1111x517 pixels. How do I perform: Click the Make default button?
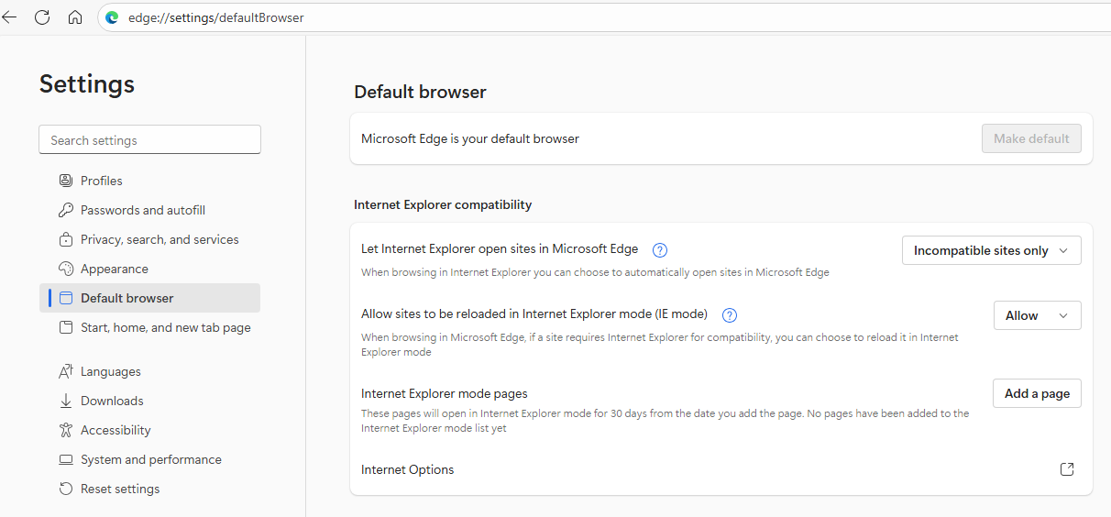pos(1031,138)
